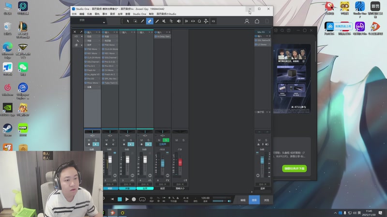
Task: Open second channel insert dropdown arrow
Action: pyautogui.click(x=114, y=32)
